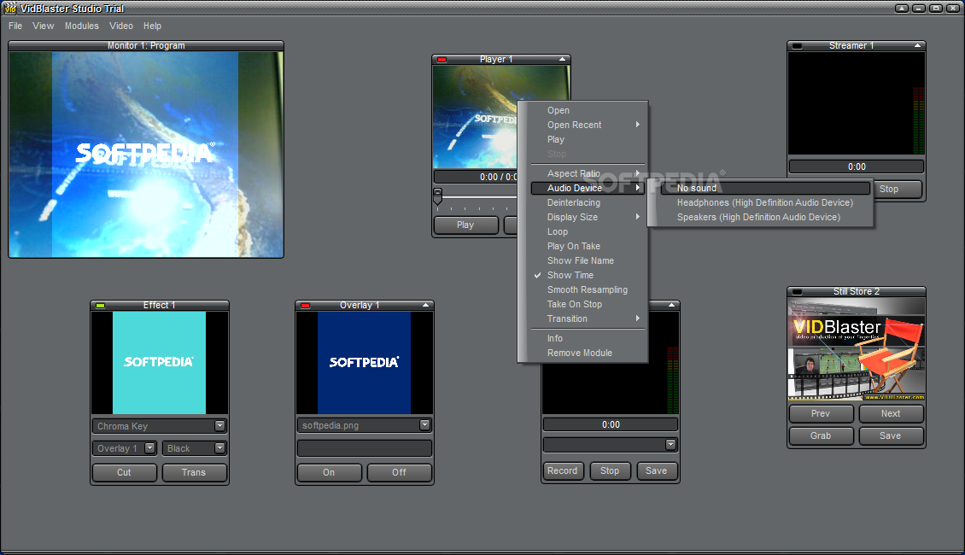The width and height of the screenshot is (965, 555).
Task: Open the Overlay 1 source dropdown in Effect 1
Action: (149, 448)
